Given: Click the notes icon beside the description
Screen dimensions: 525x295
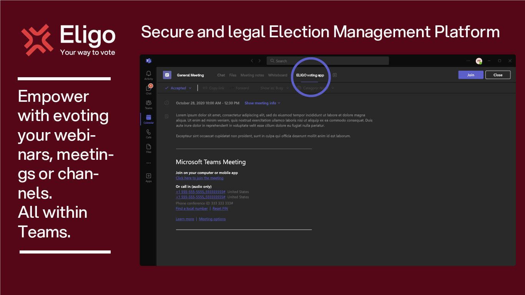Looking at the screenshot, I should [x=167, y=116].
